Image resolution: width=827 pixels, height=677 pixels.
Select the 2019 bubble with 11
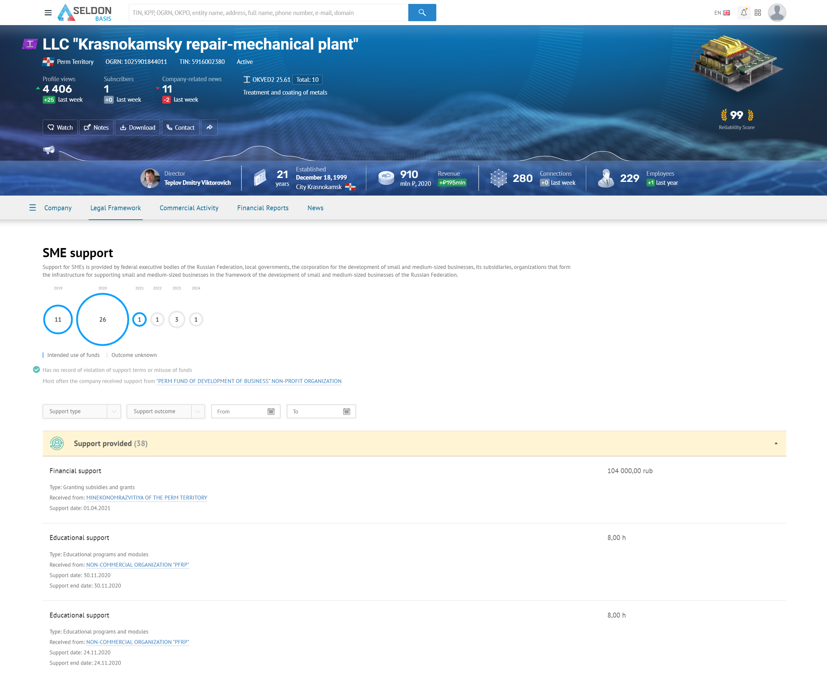[x=58, y=319]
